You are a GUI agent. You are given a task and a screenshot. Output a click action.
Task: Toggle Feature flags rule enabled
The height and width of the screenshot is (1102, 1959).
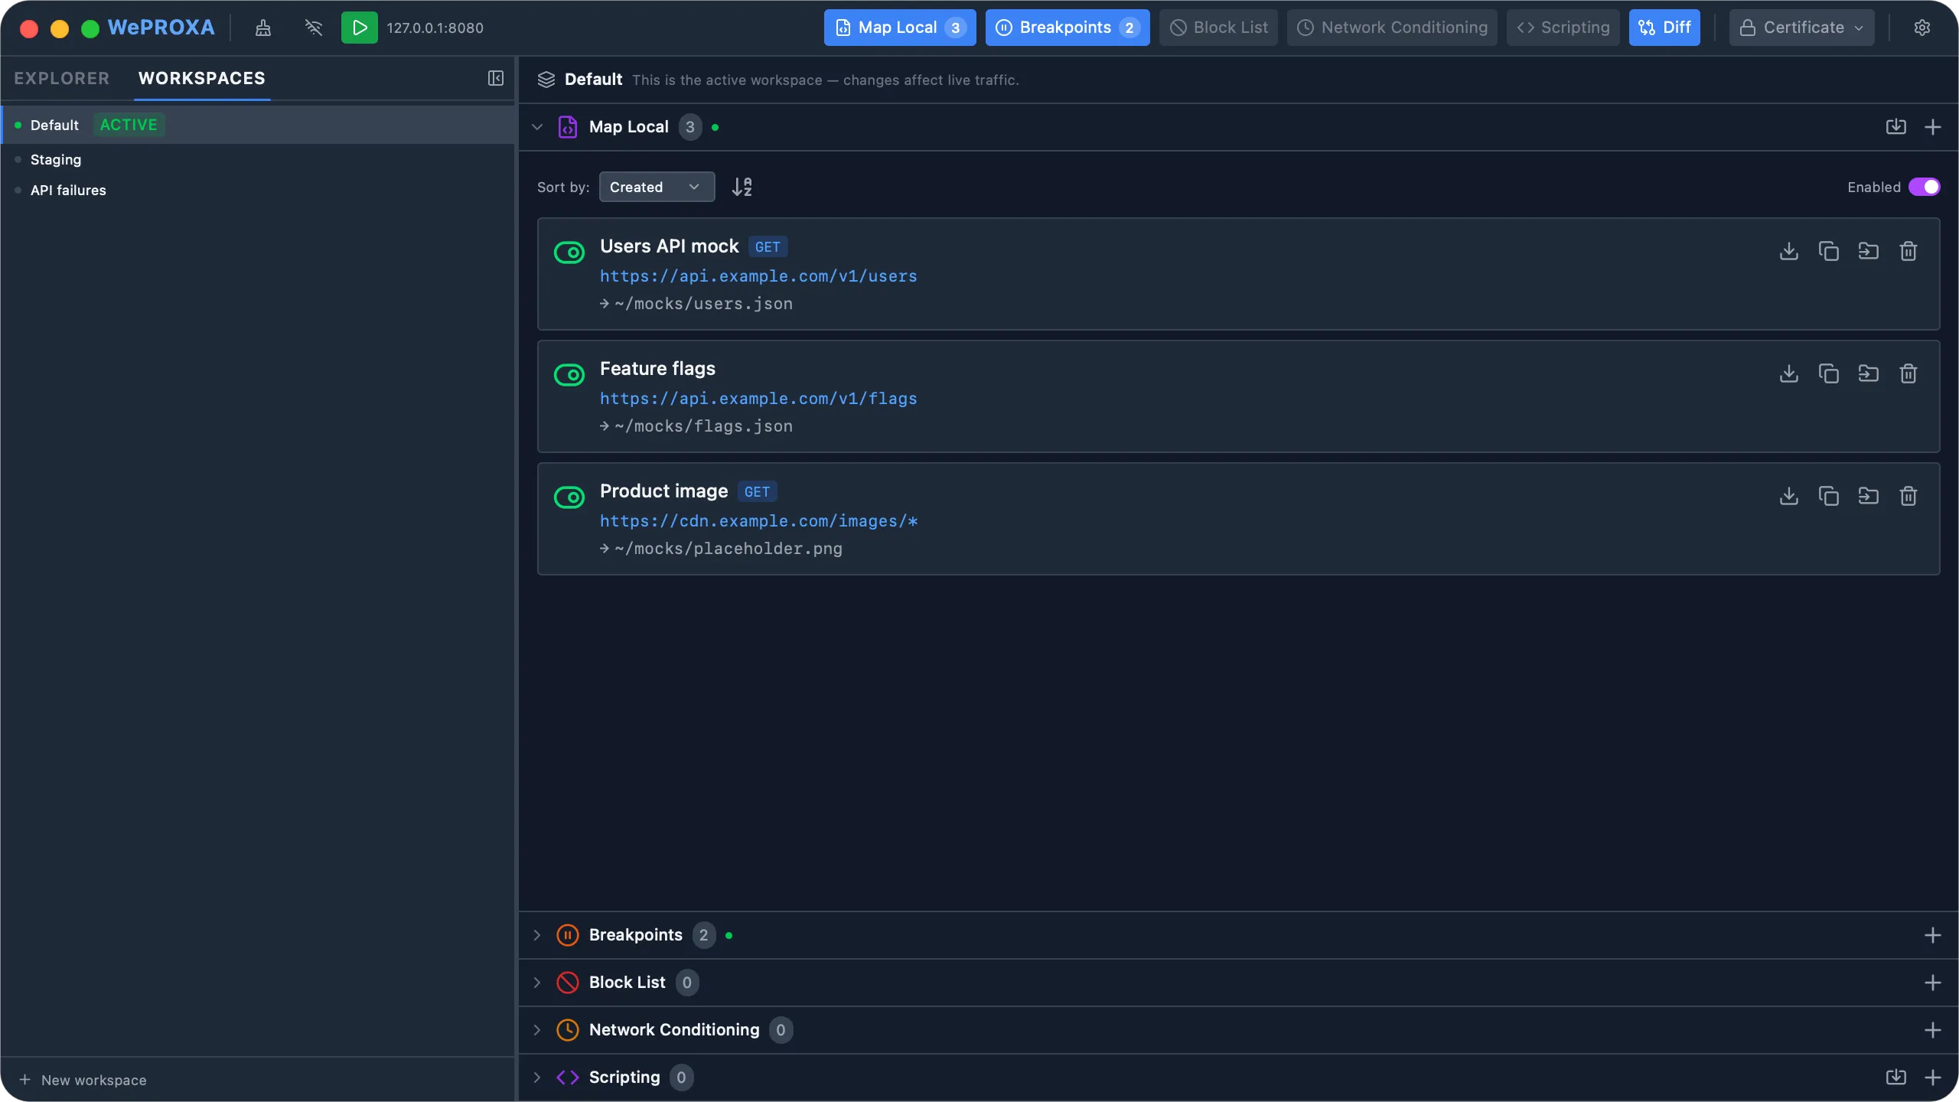[x=569, y=374]
